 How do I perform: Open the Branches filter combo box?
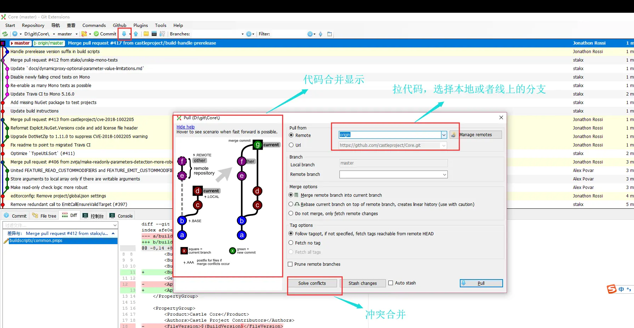point(218,34)
